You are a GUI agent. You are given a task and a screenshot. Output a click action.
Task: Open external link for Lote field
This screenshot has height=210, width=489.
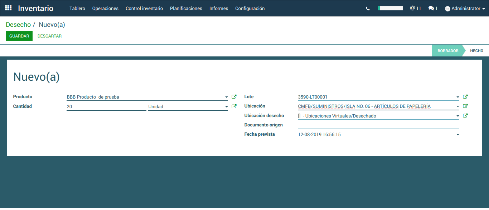(x=465, y=97)
